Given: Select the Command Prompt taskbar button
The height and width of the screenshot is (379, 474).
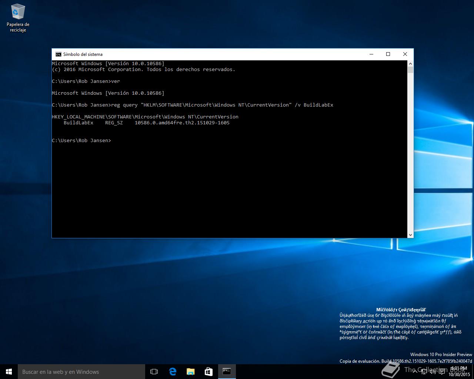Looking at the screenshot, I should tap(227, 372).
